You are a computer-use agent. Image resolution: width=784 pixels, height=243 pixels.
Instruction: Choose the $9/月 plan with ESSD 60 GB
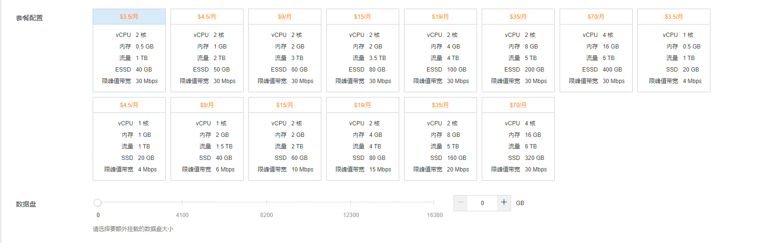coord(284,50)
